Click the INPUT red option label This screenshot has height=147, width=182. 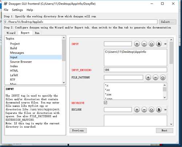[75, 44]
